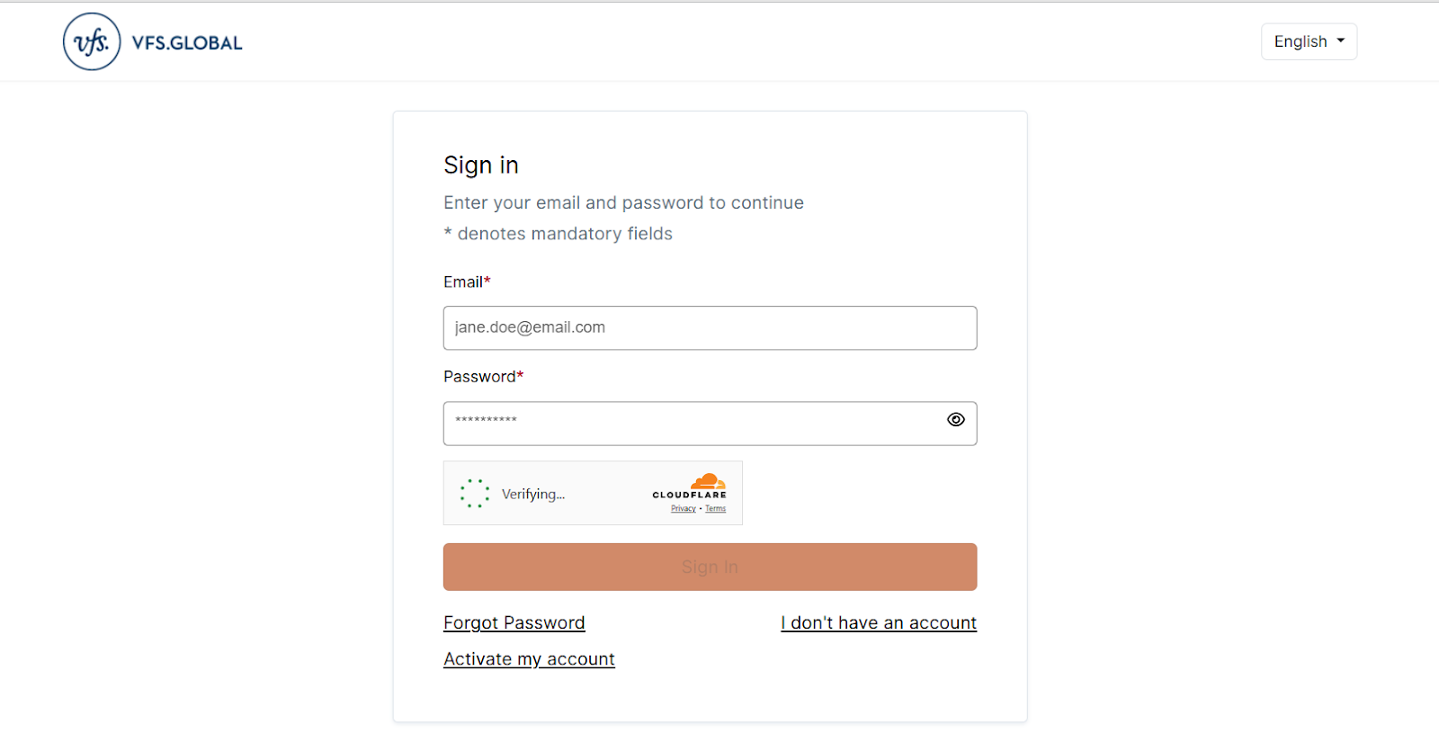This screenshot has height=742, width=1439.
Task: Click the VFS.GLOBAL brand text
Action: [x=187, y=43]
